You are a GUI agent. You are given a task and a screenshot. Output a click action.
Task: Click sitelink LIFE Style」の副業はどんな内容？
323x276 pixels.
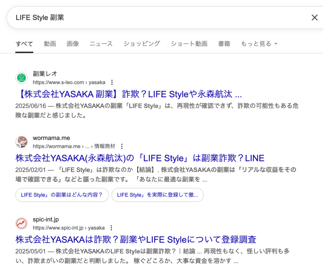62,195
